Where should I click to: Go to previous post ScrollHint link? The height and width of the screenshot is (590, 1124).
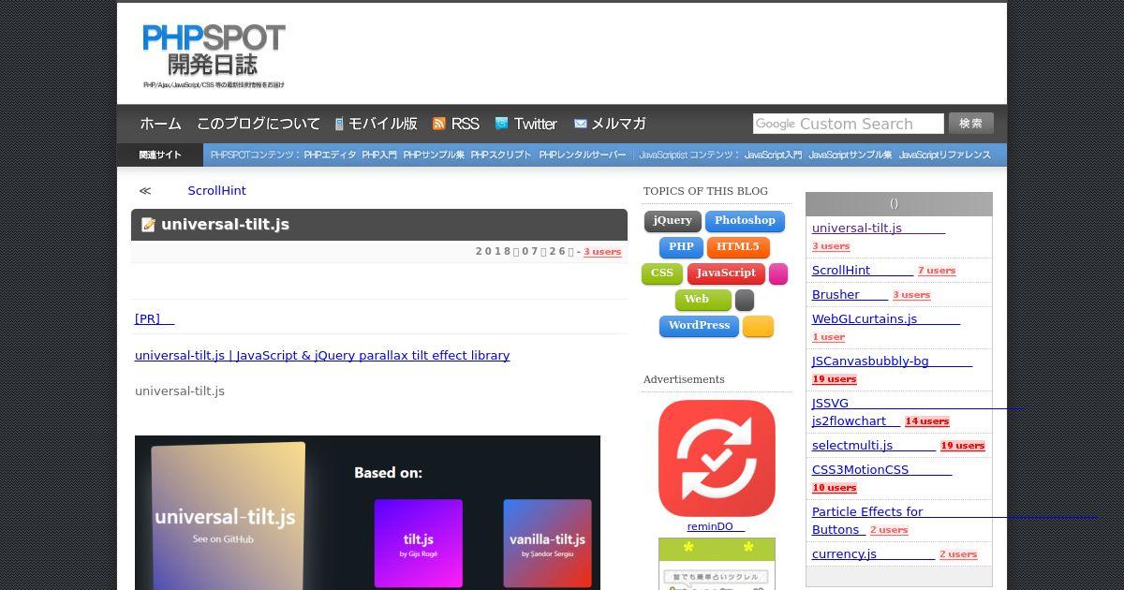coord(216,190)
